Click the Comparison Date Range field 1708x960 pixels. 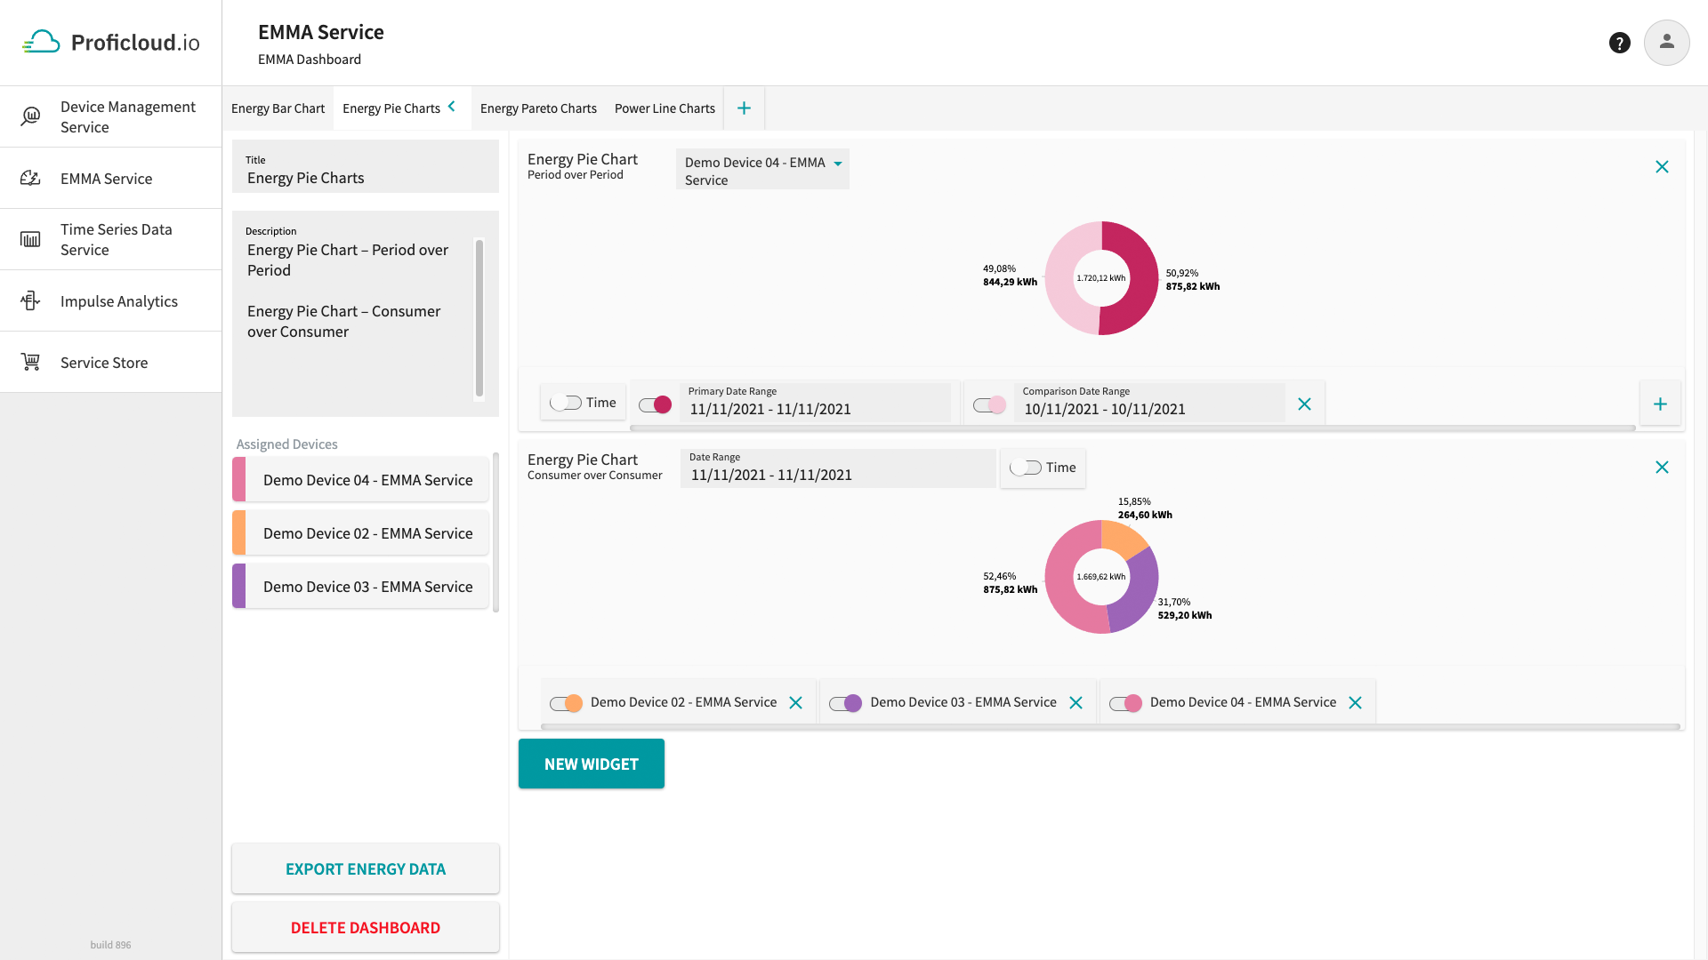point(1148,403)
